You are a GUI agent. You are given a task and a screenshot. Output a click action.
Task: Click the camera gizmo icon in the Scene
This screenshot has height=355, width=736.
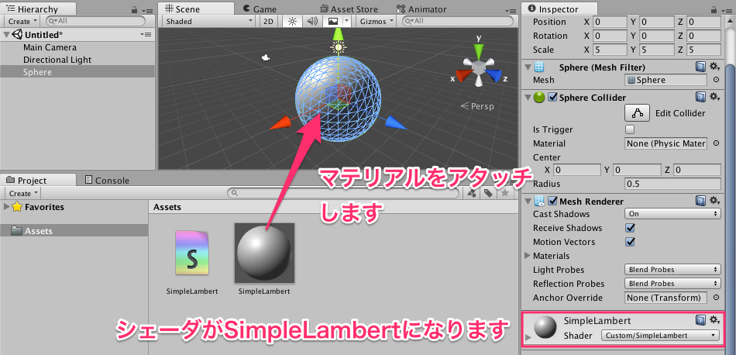pyautogui.click(x=267, y=57)
